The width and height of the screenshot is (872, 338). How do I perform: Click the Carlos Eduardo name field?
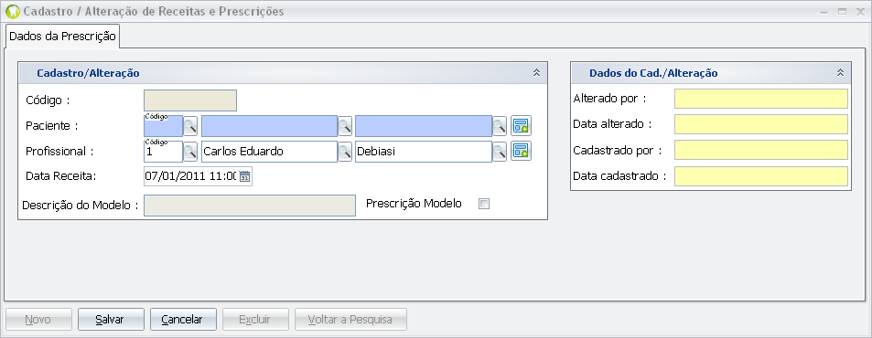pos(269,151)
